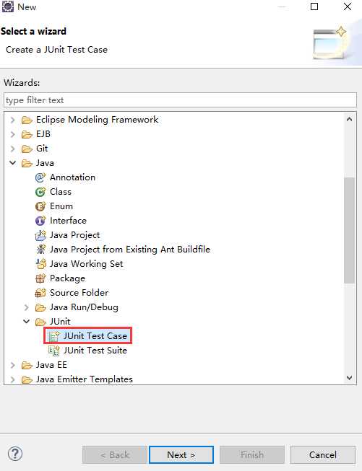The image size is (362, 471).
Task: Select the Annotation entry
Action: click(72, 177)
